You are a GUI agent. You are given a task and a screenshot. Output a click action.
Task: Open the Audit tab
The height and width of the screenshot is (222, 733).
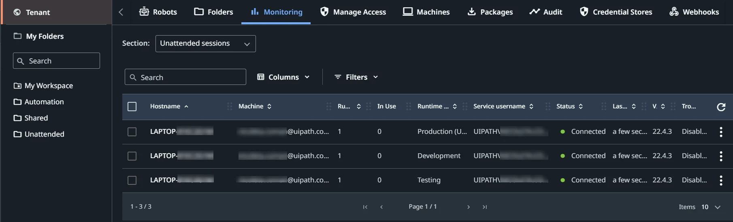click(546, 12)
